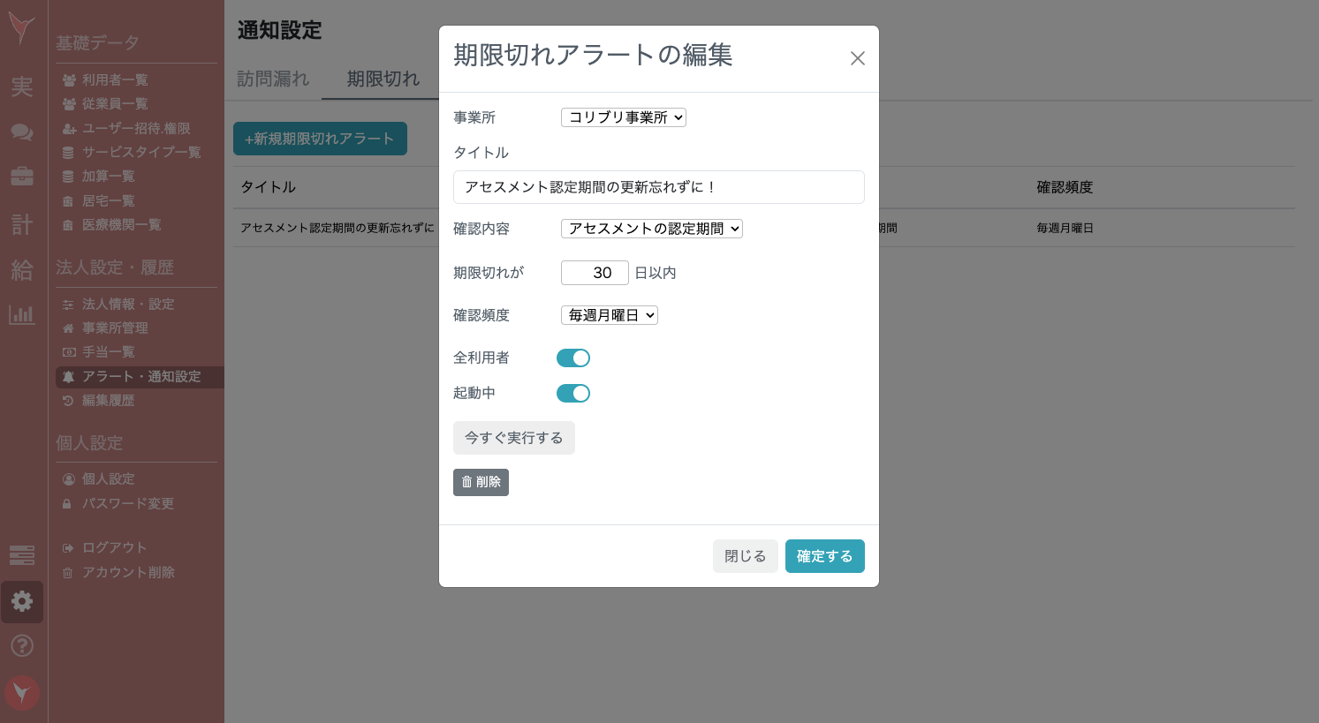The image size is (1319, 723).
Task: Change the 確認頻度 dropdown from 毎週月曜日
Action: click(x=610, y=314)
